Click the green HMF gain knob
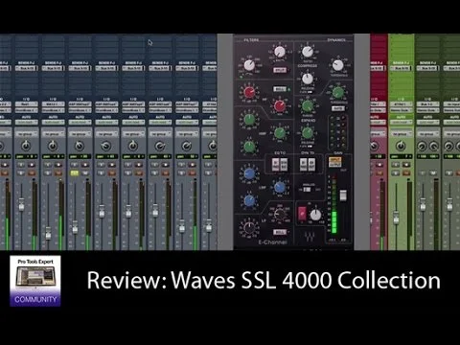 pyautogui.click(x=249, y=120)
